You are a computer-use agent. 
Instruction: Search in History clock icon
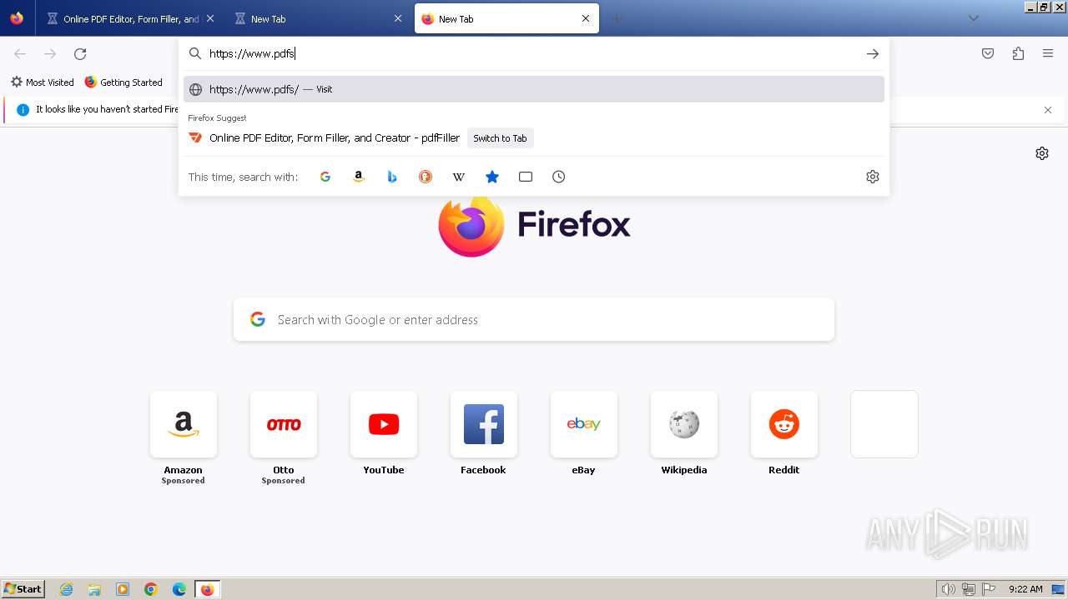[559, 177]
